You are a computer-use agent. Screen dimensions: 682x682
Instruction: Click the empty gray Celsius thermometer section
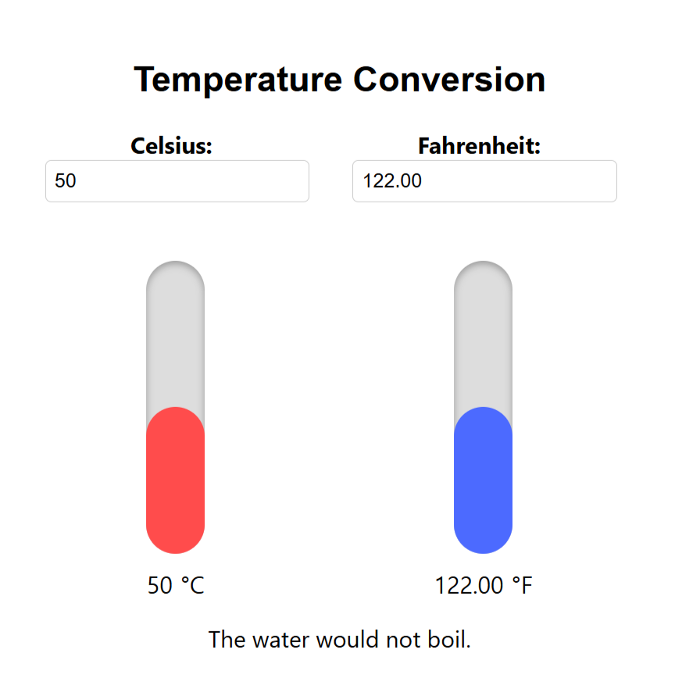click(175, 344)
